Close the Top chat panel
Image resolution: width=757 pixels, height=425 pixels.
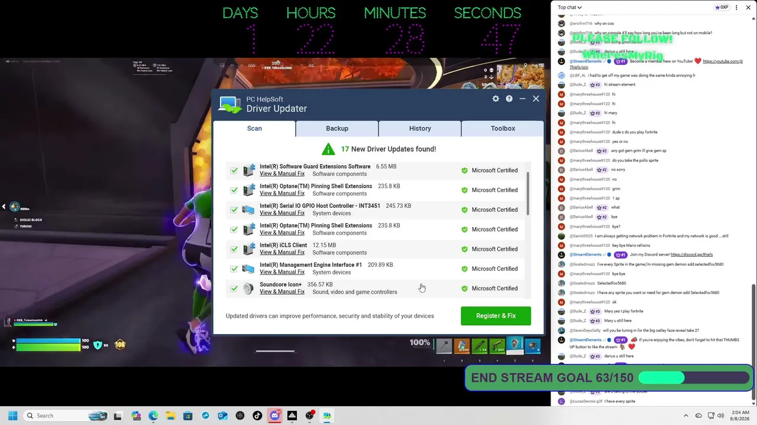[749, 8]
